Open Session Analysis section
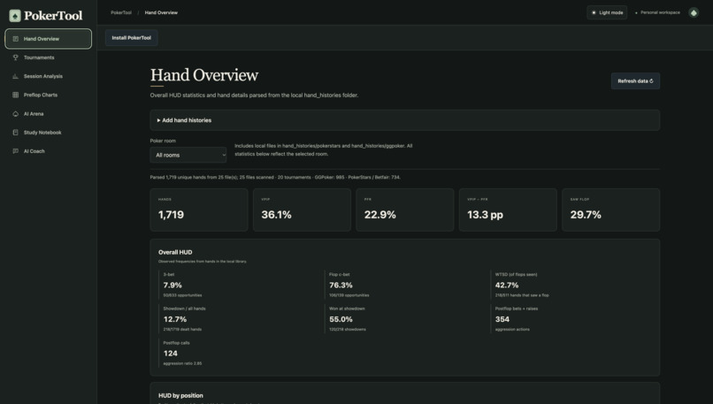This screenshot has width=713, height=404. tap(48, 76)
